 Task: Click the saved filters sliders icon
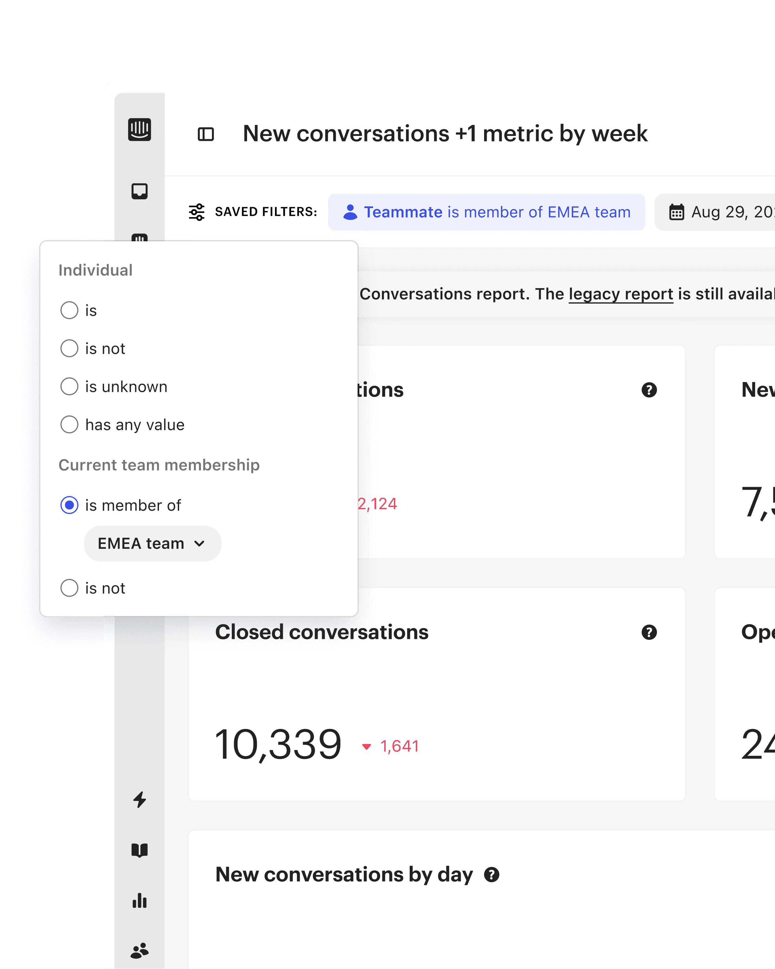(197, 212)
